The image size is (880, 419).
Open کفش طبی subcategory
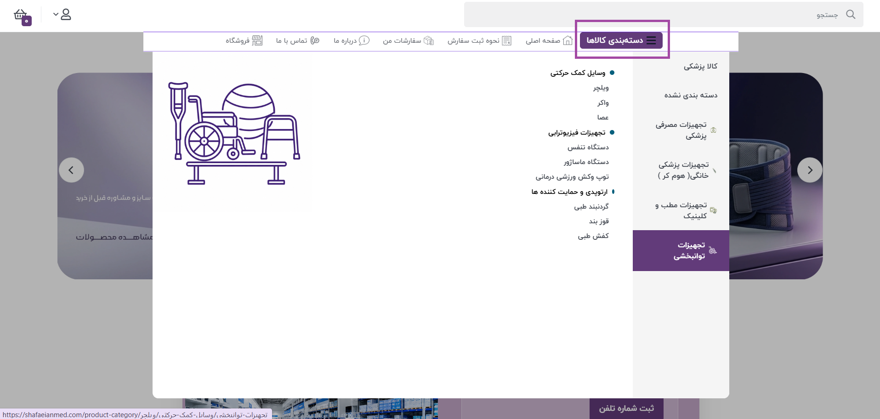tap(593, 236)
